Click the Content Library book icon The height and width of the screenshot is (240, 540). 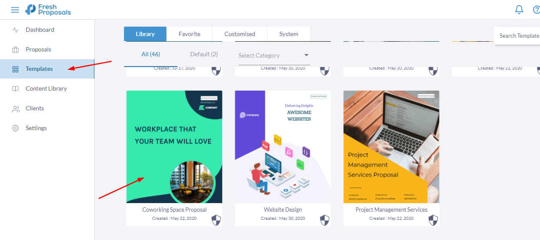tap(15, 89)
